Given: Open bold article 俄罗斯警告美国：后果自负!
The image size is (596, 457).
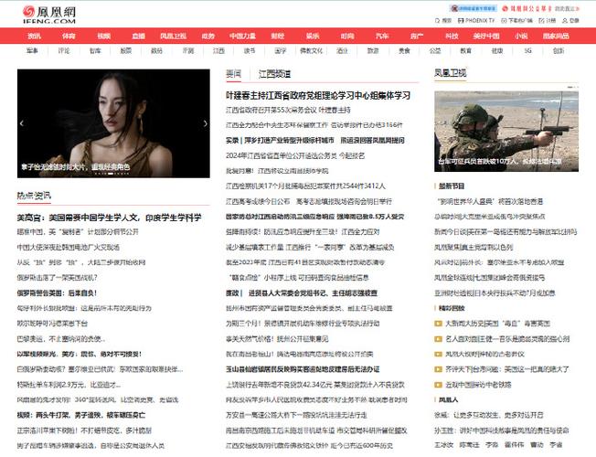Looking at the screenshot, I should [x=57, y=293].
